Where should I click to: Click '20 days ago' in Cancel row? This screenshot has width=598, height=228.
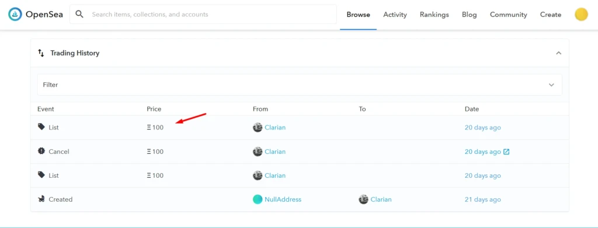tap(482, 152)
